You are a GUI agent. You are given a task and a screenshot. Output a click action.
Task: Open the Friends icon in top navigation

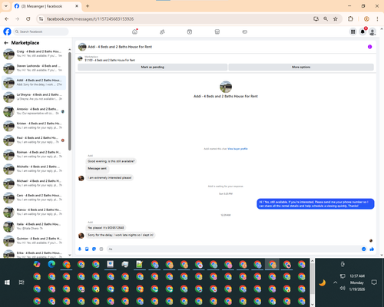pyautogui.click(x=162, y=31)
